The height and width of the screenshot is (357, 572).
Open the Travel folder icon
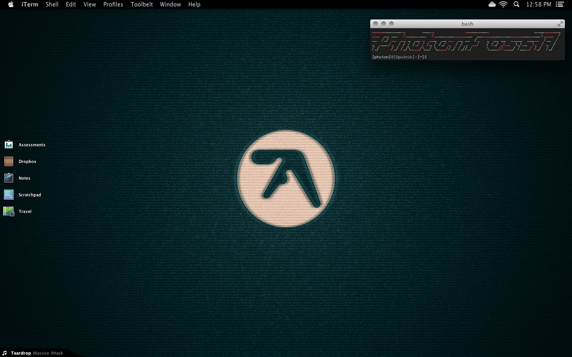[9, 211]
